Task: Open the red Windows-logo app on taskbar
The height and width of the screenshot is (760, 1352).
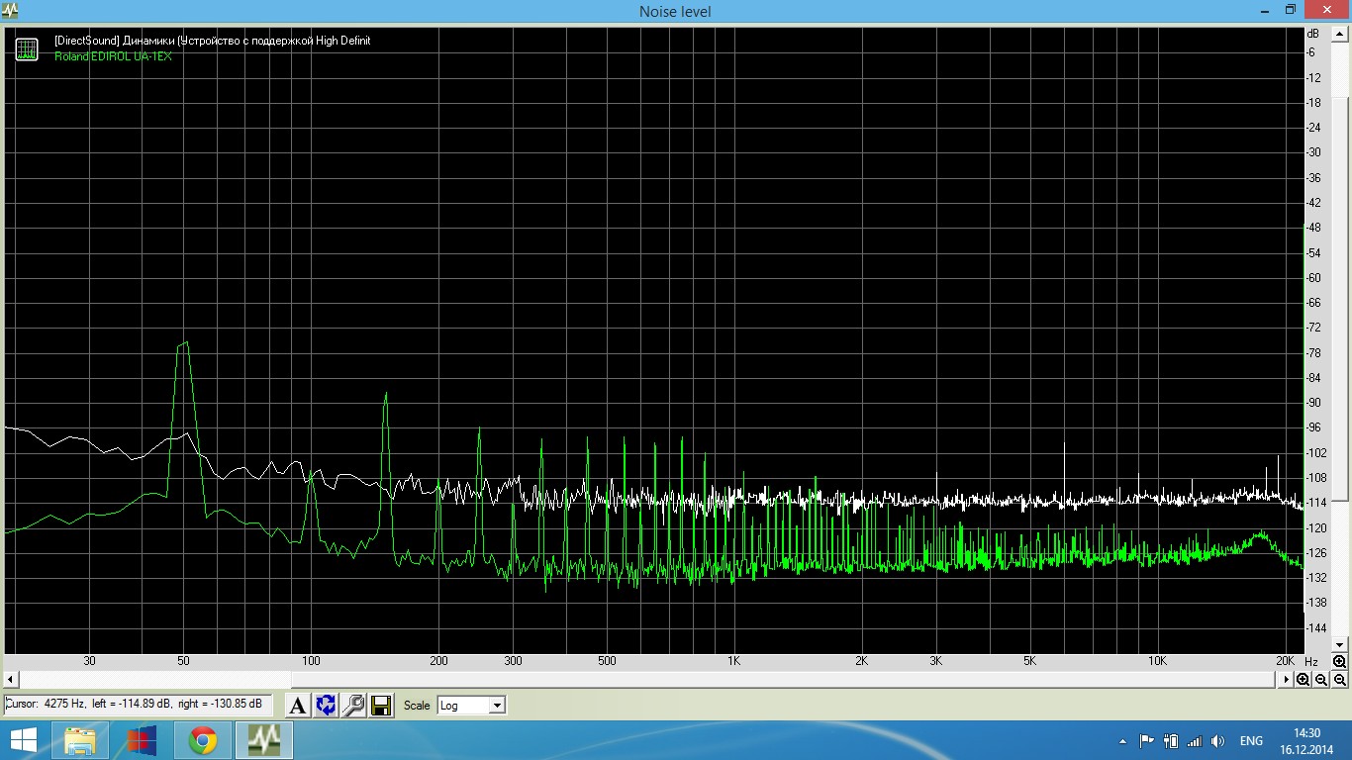Action: click(142, 740)
